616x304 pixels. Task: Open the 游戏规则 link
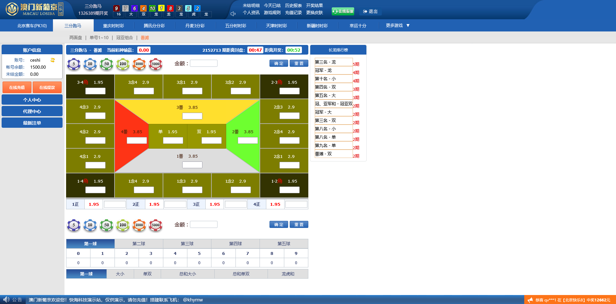coord(272,13)
